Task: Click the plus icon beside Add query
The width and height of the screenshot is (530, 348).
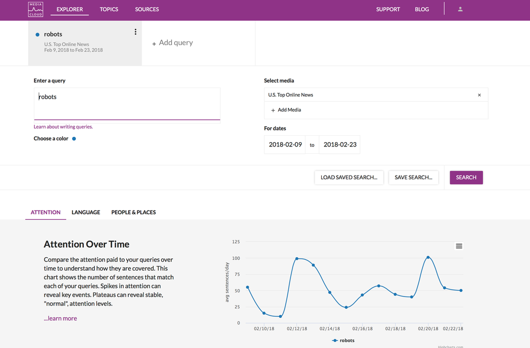Action: point(154,43)
